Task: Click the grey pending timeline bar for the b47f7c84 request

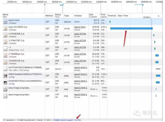Action: coord(158,69)
